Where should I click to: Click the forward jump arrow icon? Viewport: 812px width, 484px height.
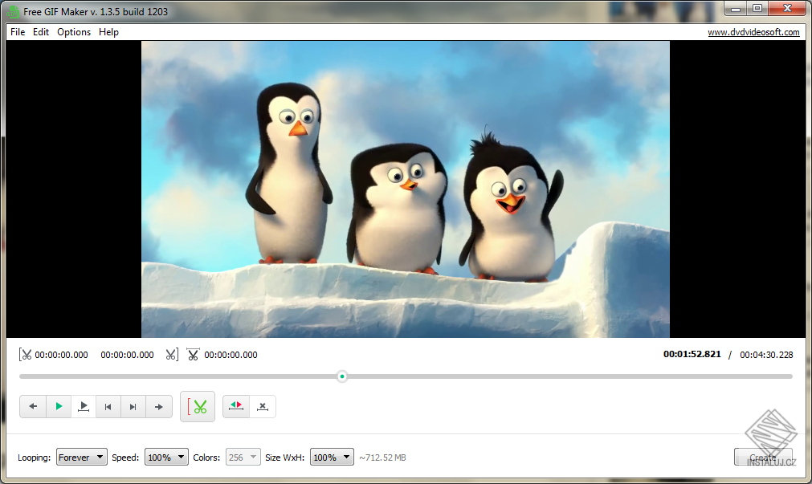pyautogui.click(x=158, y=406)
